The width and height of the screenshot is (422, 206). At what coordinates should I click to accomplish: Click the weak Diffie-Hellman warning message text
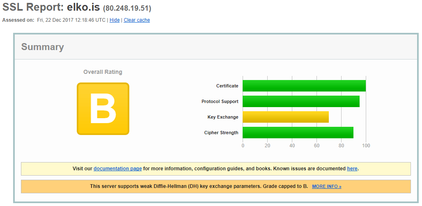pos(199,186)
